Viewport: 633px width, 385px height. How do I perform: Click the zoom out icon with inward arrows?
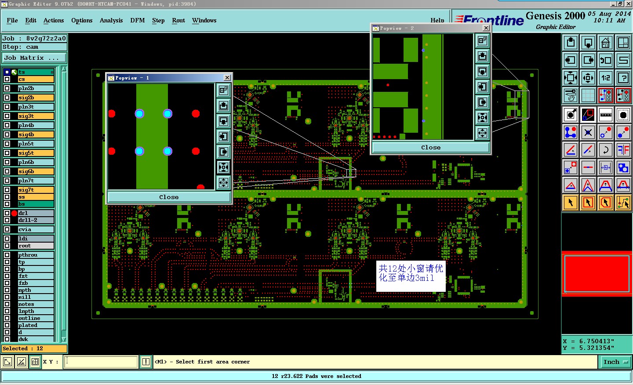pyautogui.click(x=588, y=78)
